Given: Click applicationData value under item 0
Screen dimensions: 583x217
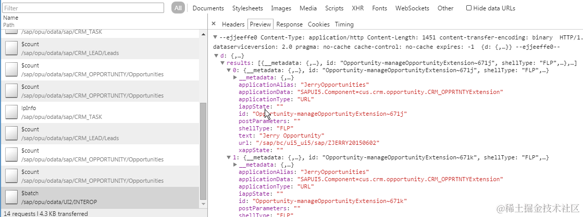Looking at the screenshot, I should pos(400,92).
